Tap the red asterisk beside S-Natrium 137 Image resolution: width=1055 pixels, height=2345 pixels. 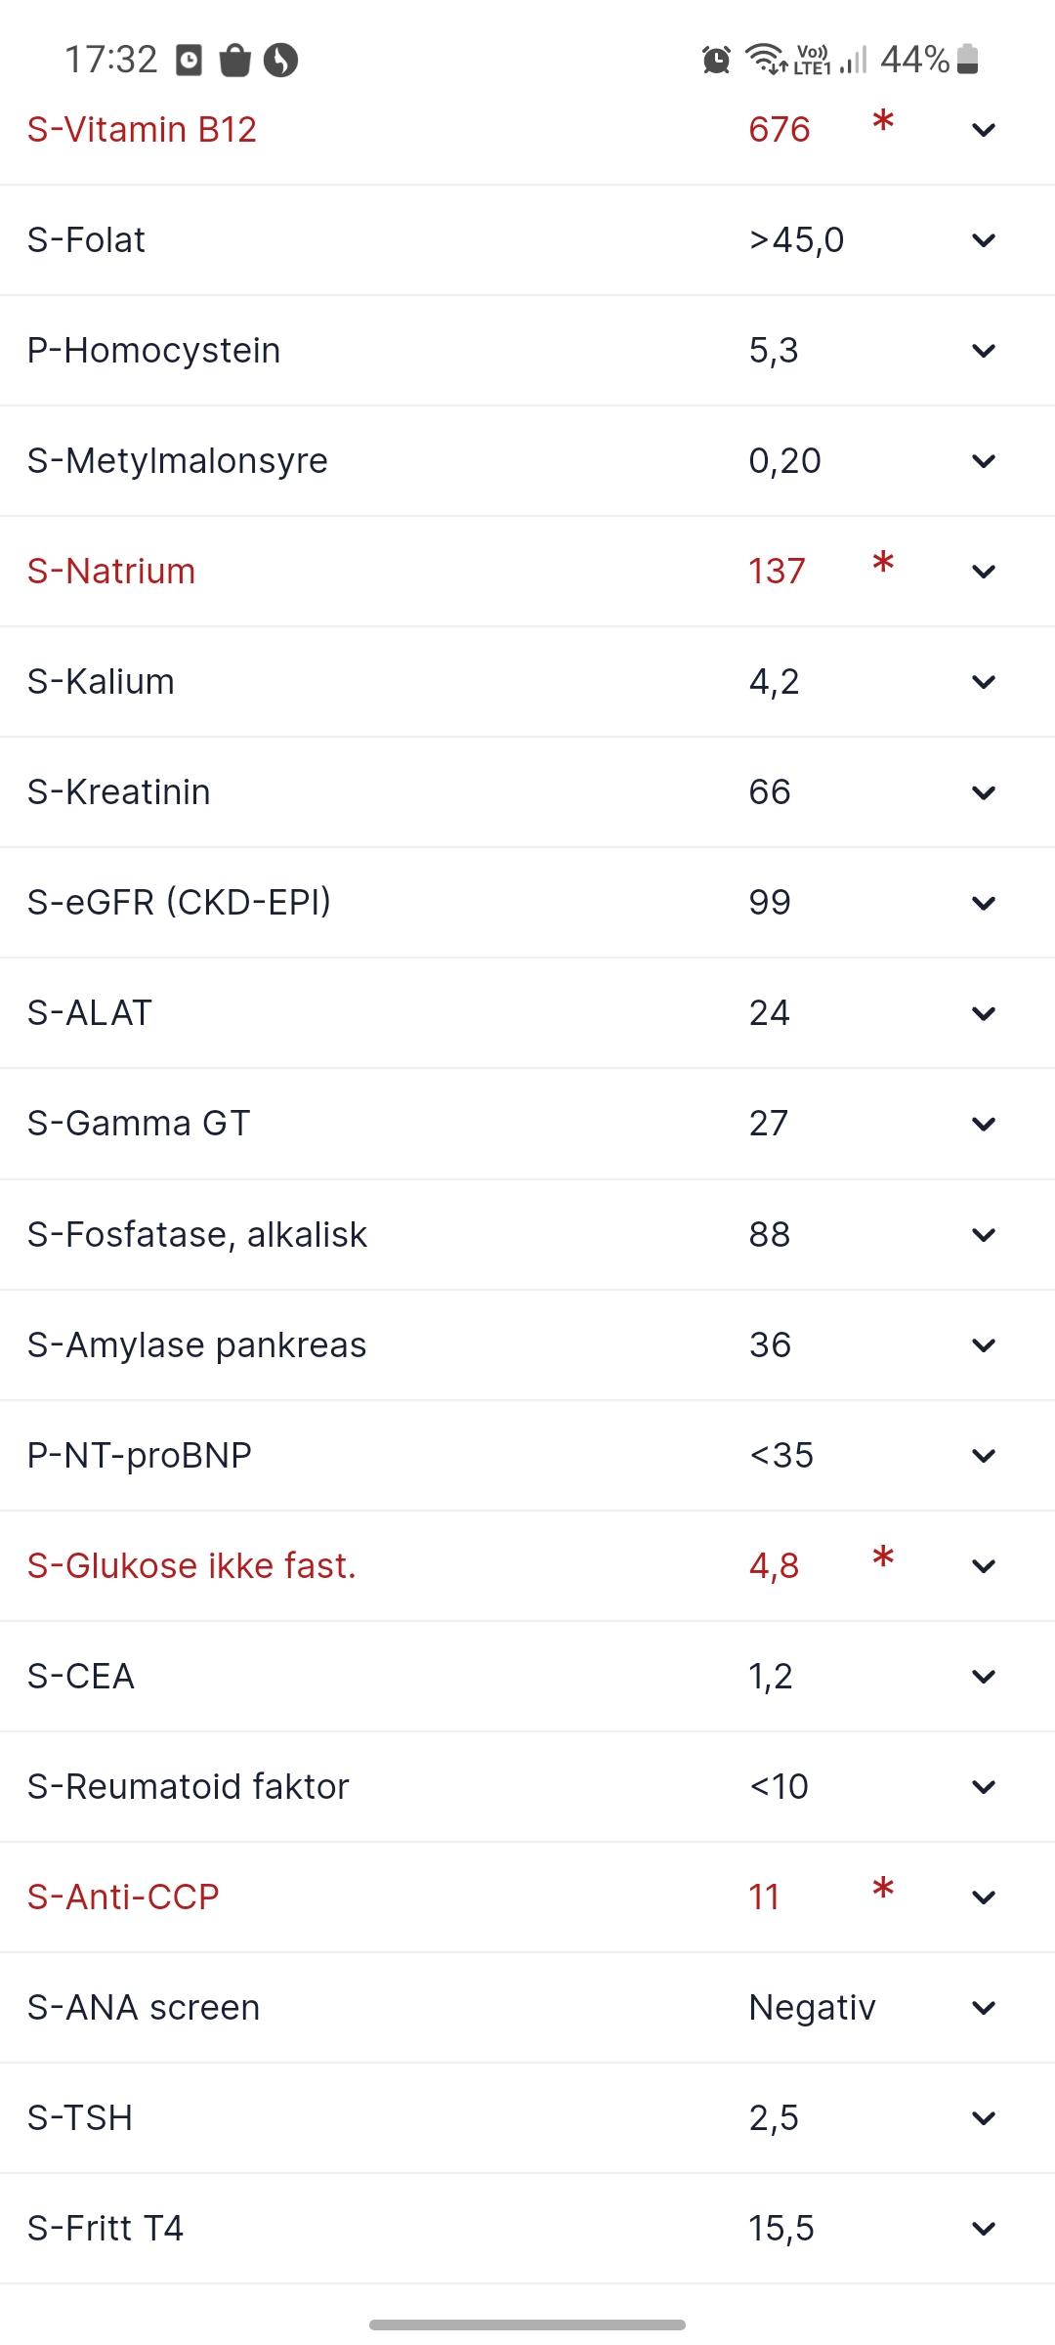883,563
